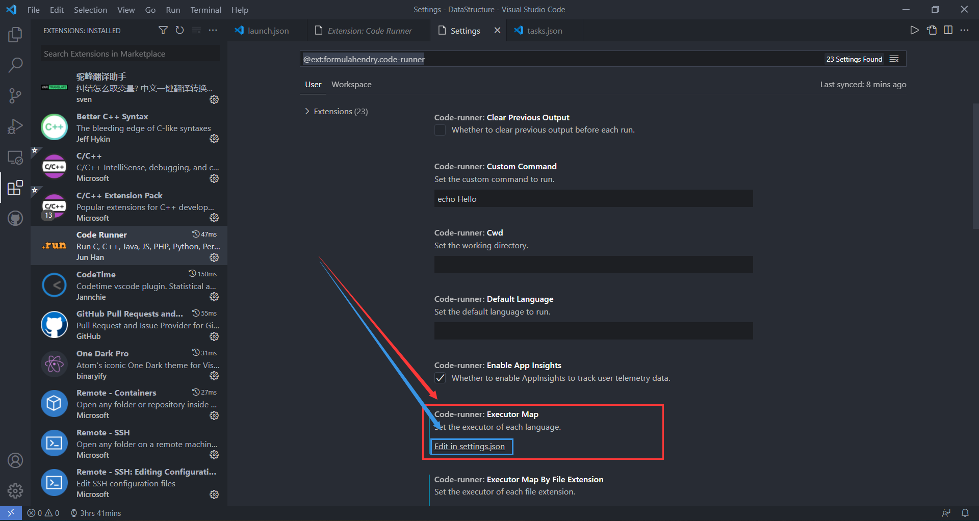The image size is (979, 521).
Task: Open the manage gear for Better C++ Syntax
Action: (214, 139)
